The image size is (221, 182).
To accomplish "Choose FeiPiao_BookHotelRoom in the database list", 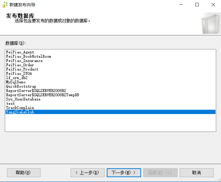I will click(x=28, y=56).
